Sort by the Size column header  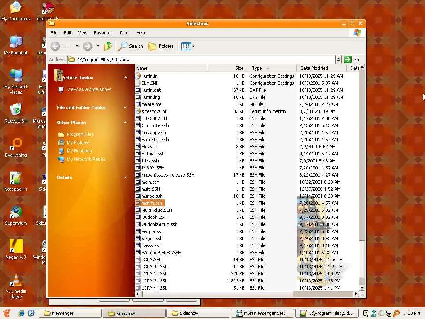tap(227, 68)
